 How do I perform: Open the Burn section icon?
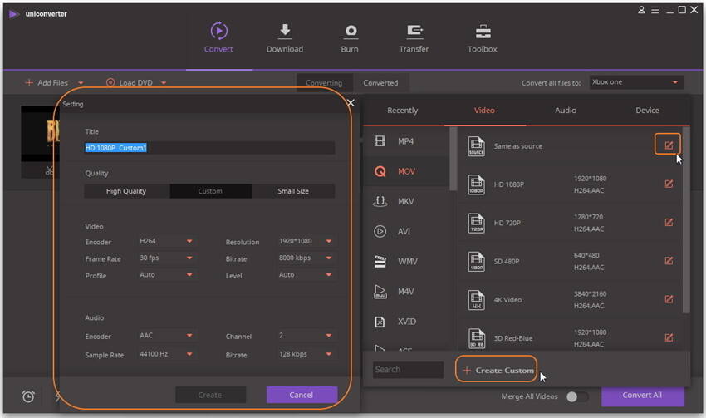coord(351,31)
